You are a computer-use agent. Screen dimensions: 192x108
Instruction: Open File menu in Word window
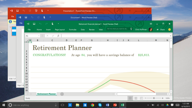coord(21,23)
